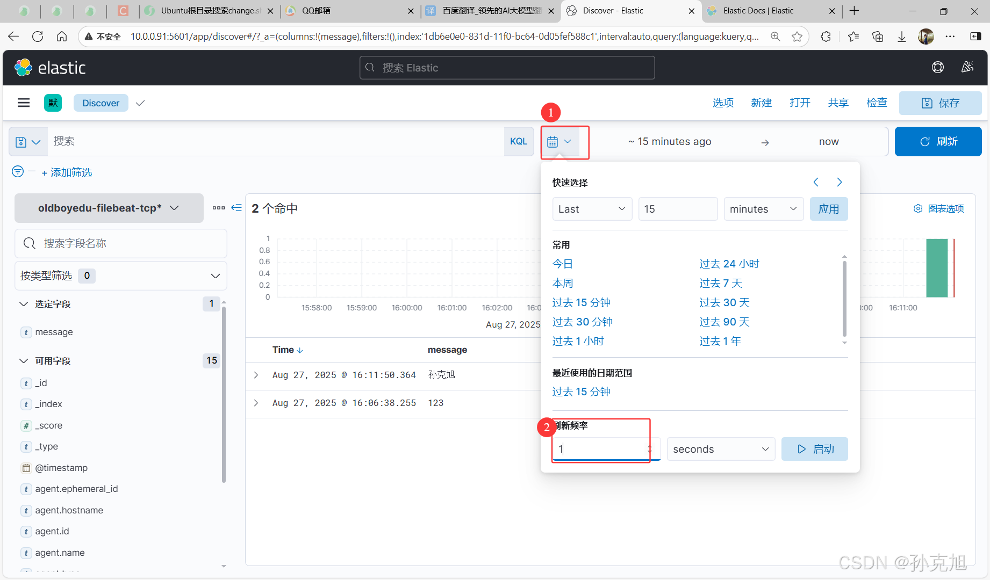Viewport: 990px width, 580px height.
Task: Open the Discover breadcrumb chevron
Action: coord(140,103)
